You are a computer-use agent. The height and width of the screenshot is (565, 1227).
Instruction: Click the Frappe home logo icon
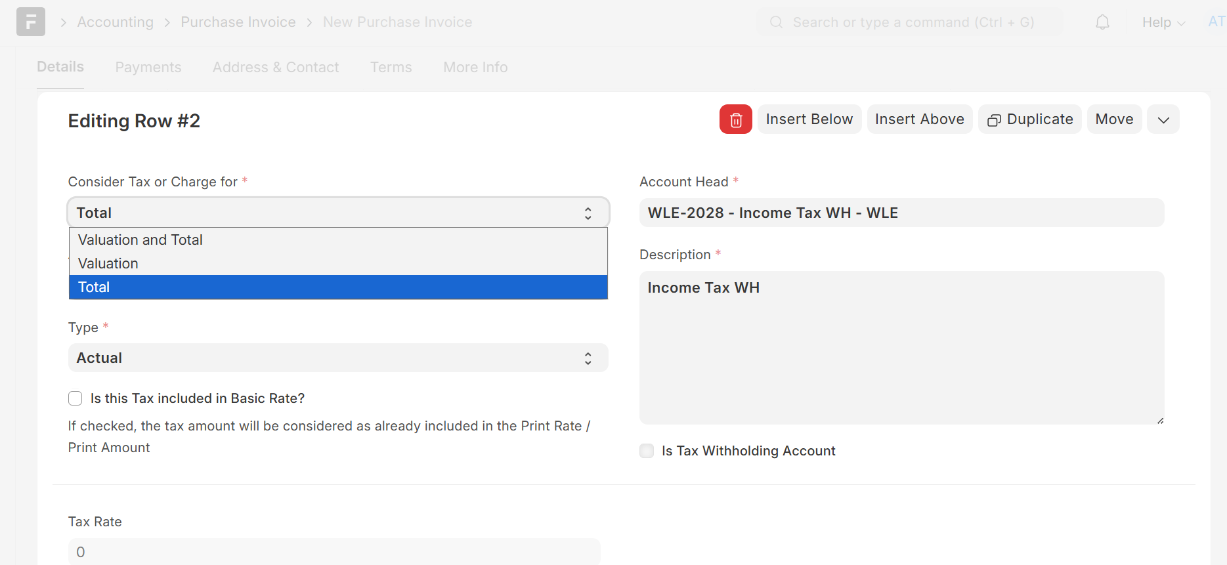pos(31,22)
